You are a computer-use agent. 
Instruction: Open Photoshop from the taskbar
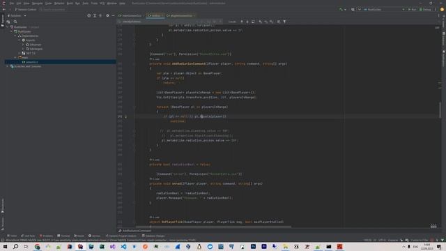coord(253,246)
